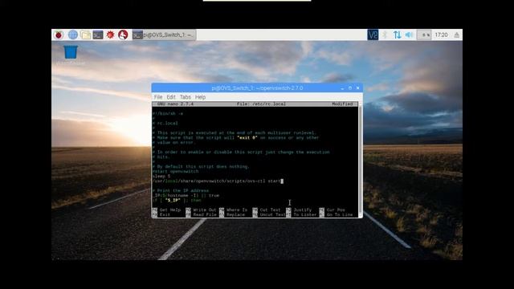Open the terminal Tabs menu
This screenshot has width=514, height=289.
(x=186, y=97)
